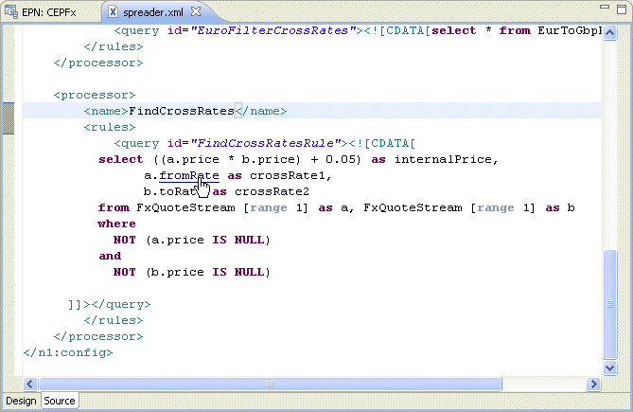The height and width of the screenshot is (412, 633).
Task: Click horizontal scrollbar left arrow
Action: pos(30,384)
